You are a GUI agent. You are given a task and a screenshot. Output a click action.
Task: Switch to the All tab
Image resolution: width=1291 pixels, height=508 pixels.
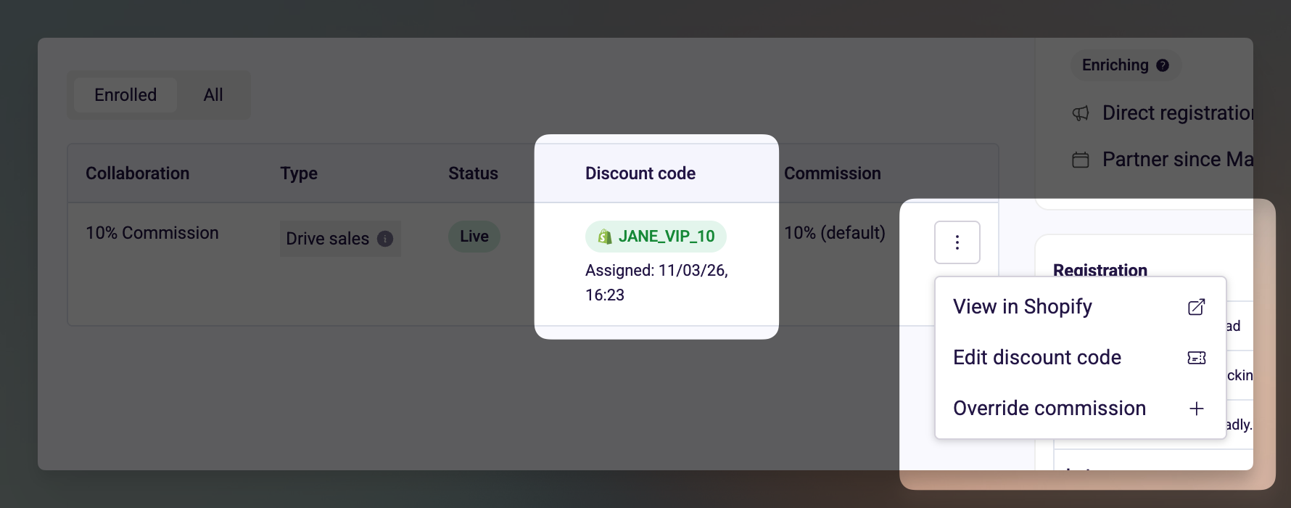(x=213, y=94)
